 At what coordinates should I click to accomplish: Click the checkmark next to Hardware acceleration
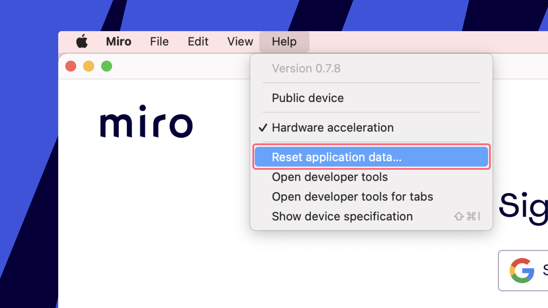pos(263,127)
